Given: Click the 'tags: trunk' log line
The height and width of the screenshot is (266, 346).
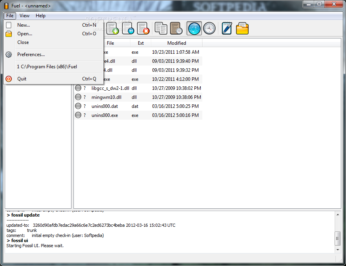Looking at the screenshot, I should 22,230.
